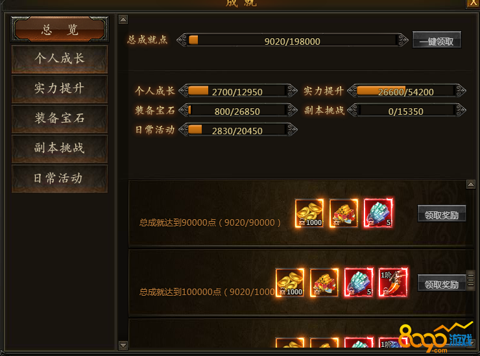Click the left panel scroll up arrow
Image resolution: width=480 pixels, height=356 pixels.
click(123, 20)
